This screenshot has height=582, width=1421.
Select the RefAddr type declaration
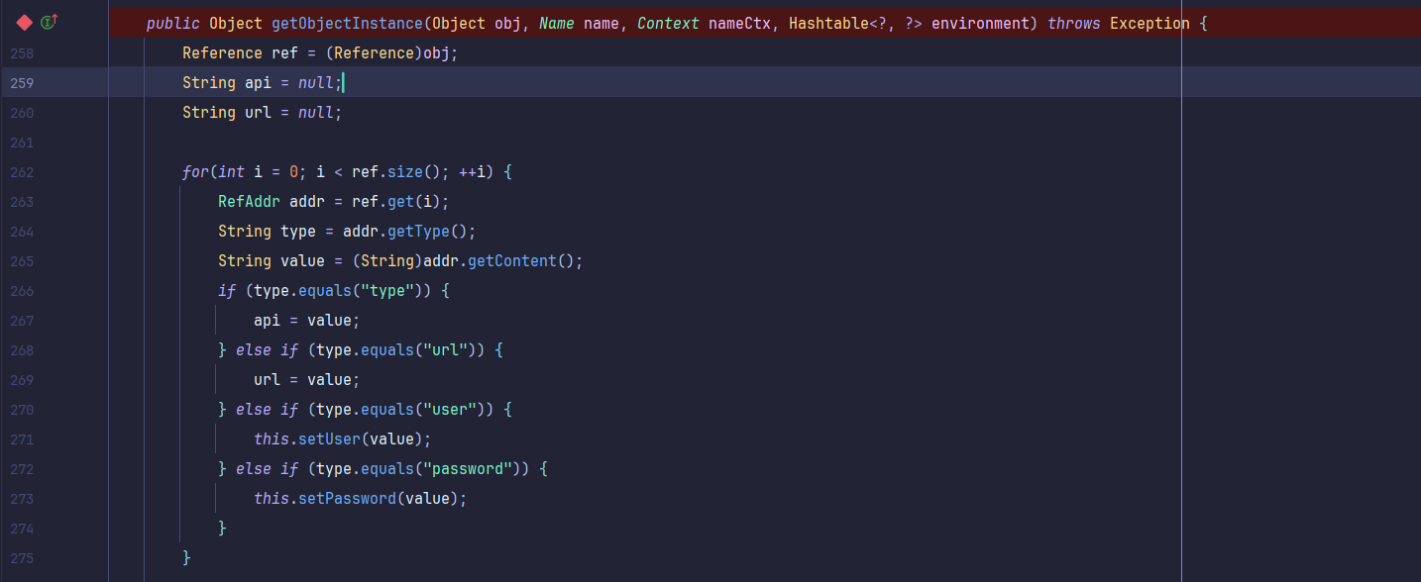pos(249,202)
